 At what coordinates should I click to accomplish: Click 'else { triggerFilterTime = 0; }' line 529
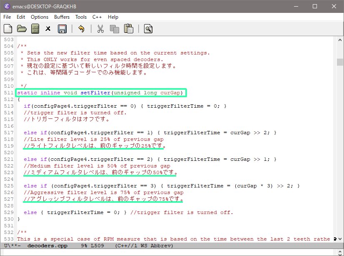click(75, 212)
